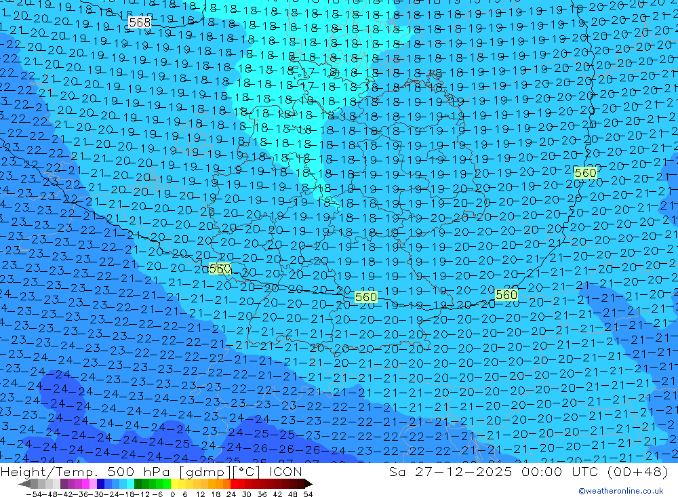Click the gray arrow starting the color legend
Viewport: 678px width, 497px height.
click(x=24, y=483)
